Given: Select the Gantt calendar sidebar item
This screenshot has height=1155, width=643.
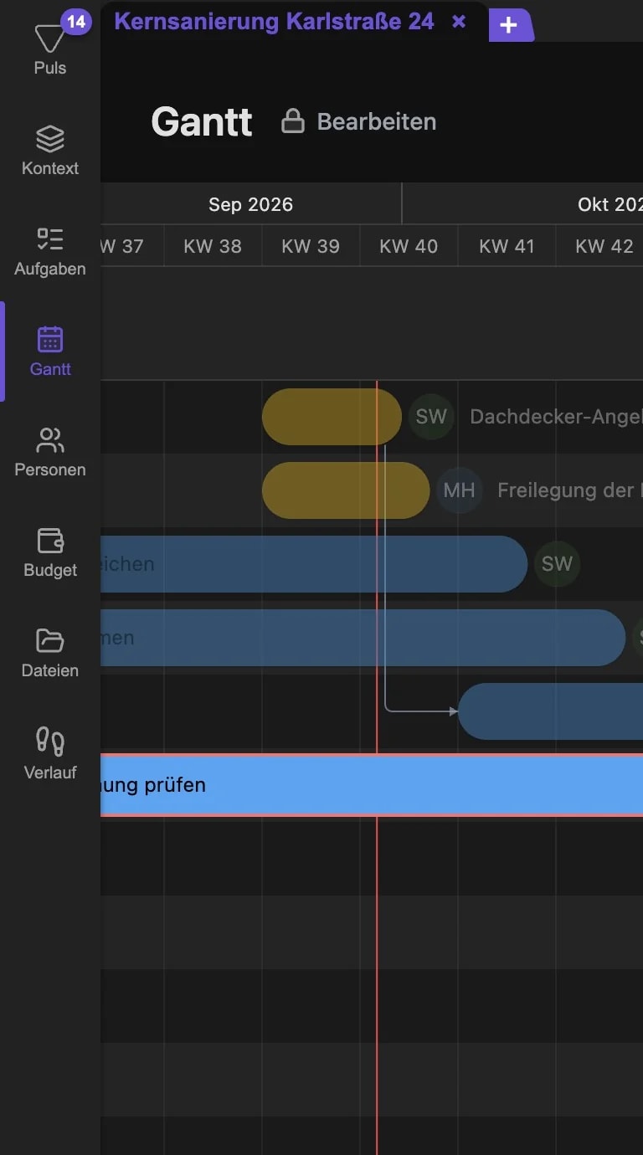Looking at the screenshot, I should (50, 352).
